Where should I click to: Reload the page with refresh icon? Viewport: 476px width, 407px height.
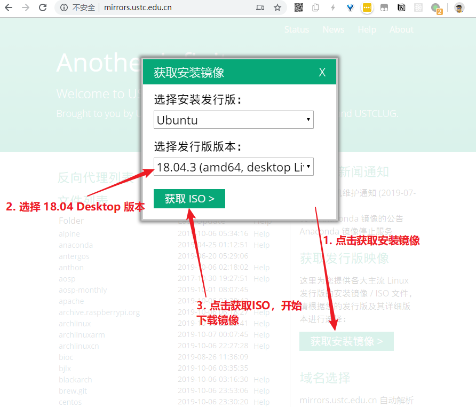(43, 7)
